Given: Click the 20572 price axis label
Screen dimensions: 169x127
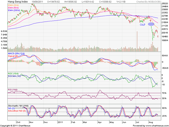Looking at the screenshot, I should click(x=165, y=29).
